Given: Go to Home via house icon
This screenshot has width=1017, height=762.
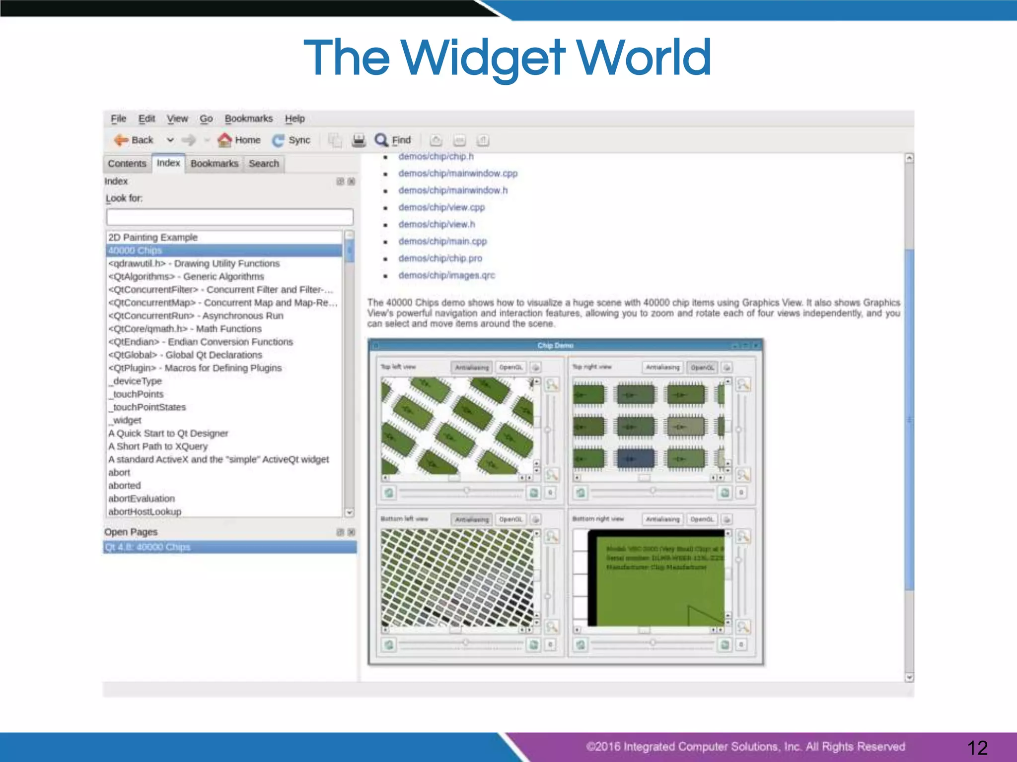Looking at the screenshot, I should tap(224, 140).
